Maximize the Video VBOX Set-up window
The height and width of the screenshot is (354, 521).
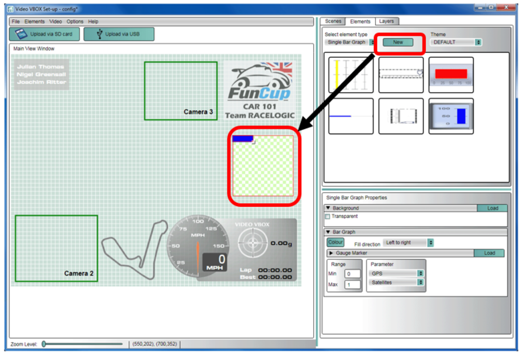(491, 7)
